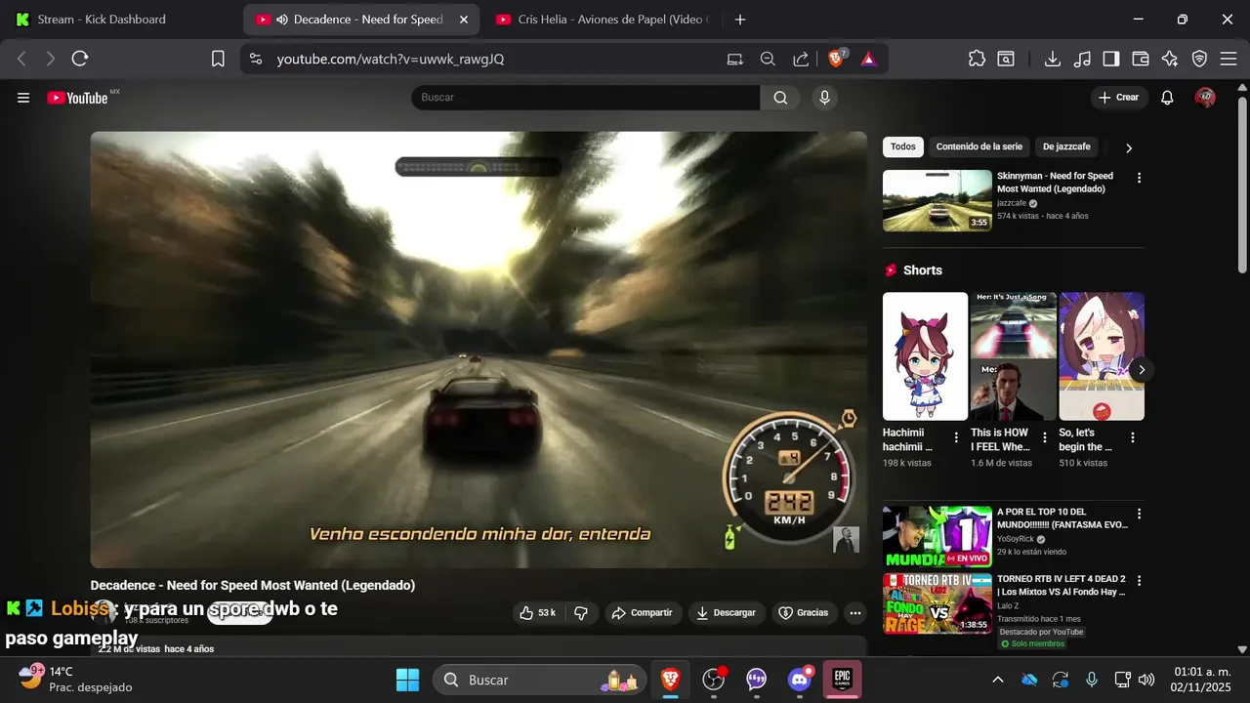The width and height of the screenshot is (1250, 703).
Task: Open the Brave Rewards triangle icon
Action: coord(868,59)
